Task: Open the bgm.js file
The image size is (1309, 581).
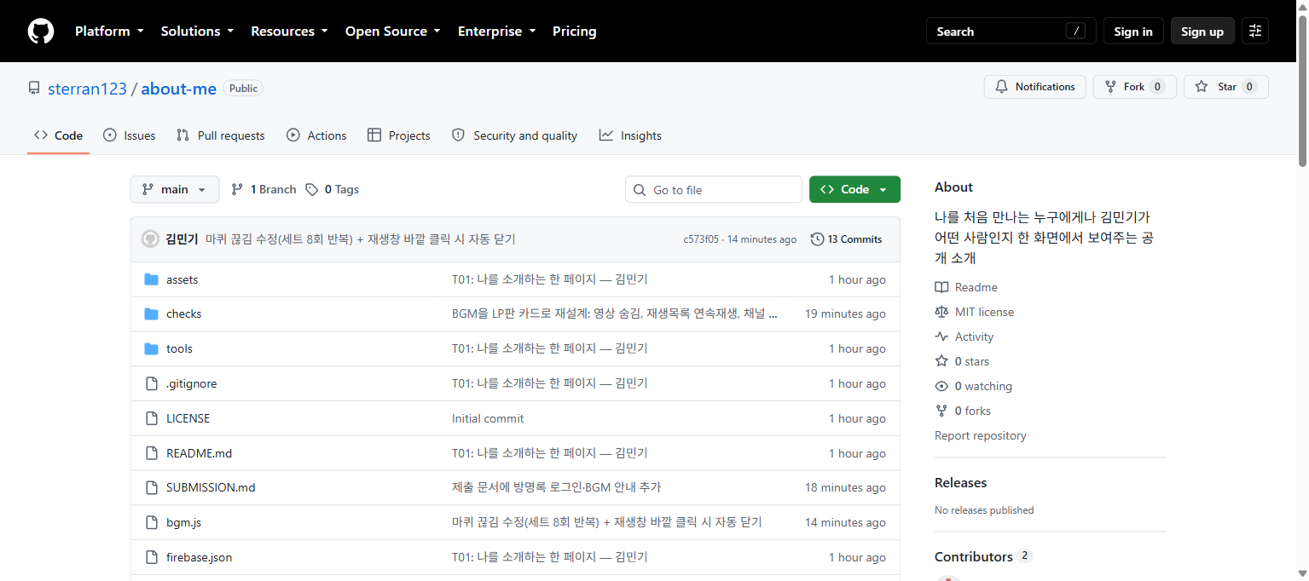Action: pos(183,522)
